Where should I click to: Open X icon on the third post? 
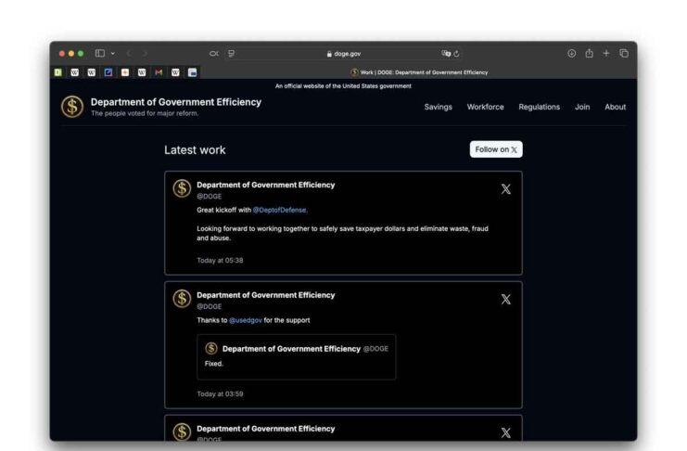click(x=506, y=432)
